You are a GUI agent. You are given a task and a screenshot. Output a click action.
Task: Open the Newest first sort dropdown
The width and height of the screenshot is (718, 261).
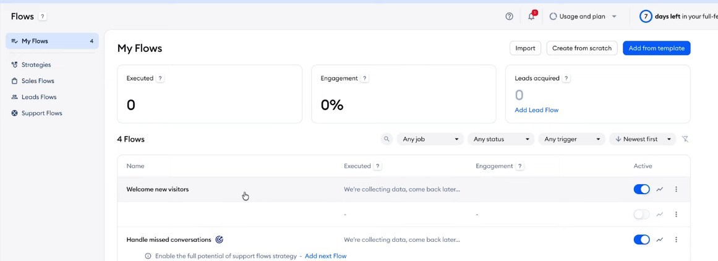pos(643,139)
